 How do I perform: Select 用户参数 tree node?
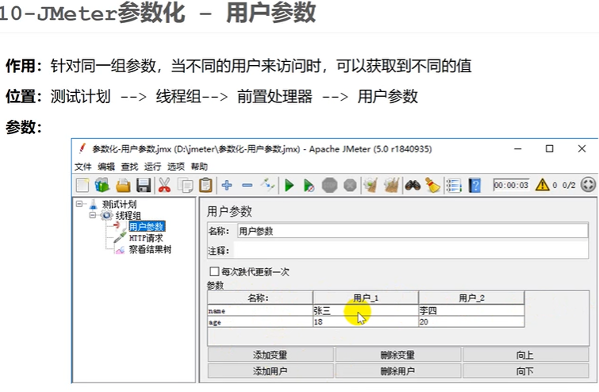coord(146,227)
